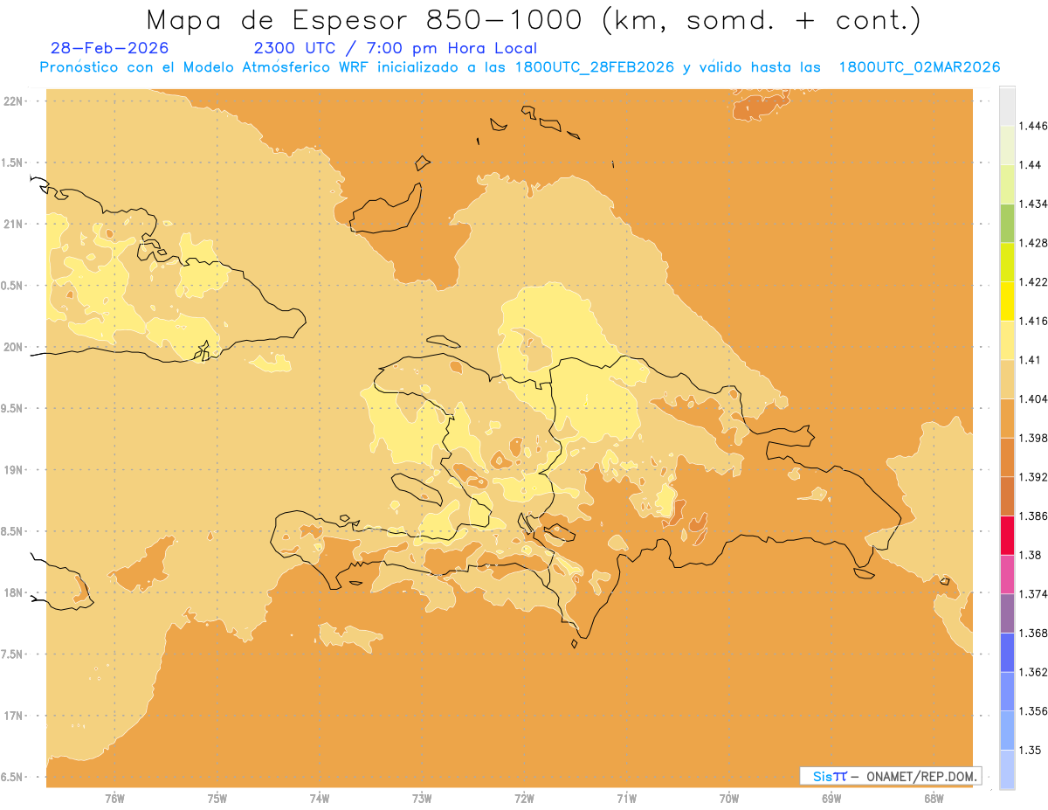Click the 71W longitude axis label

click(626, 799)
